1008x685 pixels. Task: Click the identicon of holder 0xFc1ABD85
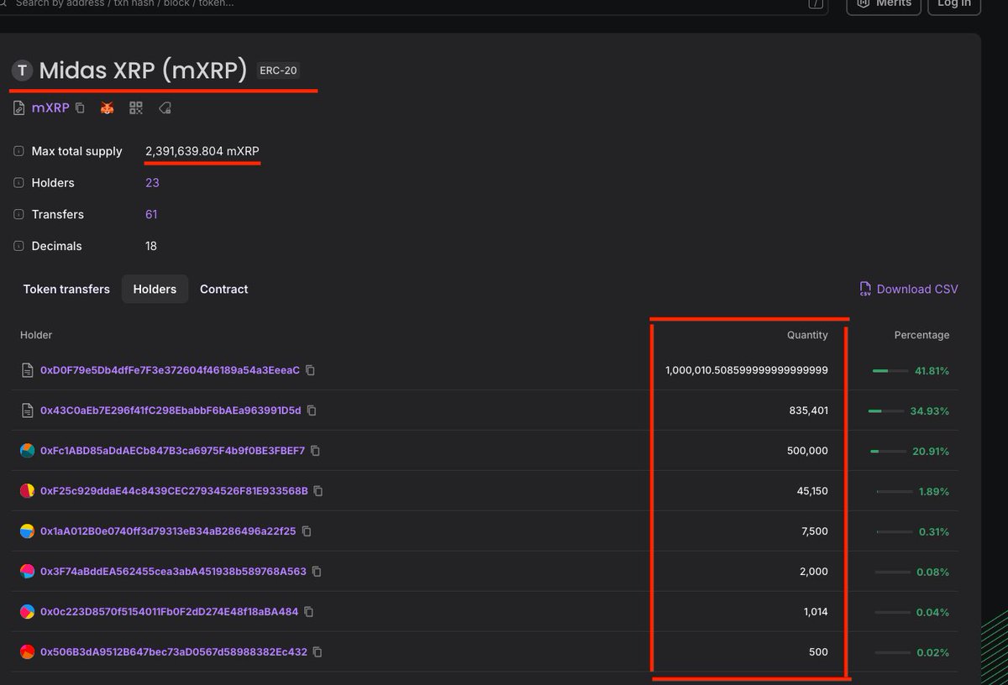tap(27, 451)
